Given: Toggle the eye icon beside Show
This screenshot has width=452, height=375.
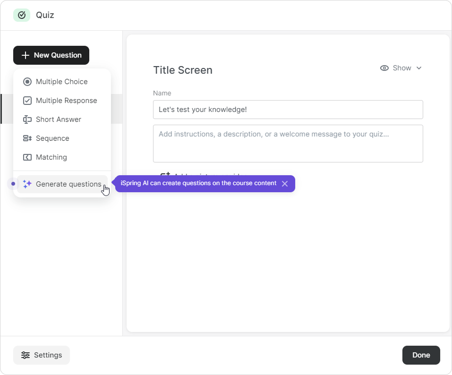Looking at the screenshot, I should pos(384,68).
